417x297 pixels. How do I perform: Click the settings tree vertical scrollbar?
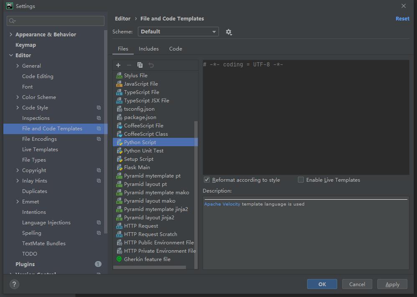click(106, 132)
